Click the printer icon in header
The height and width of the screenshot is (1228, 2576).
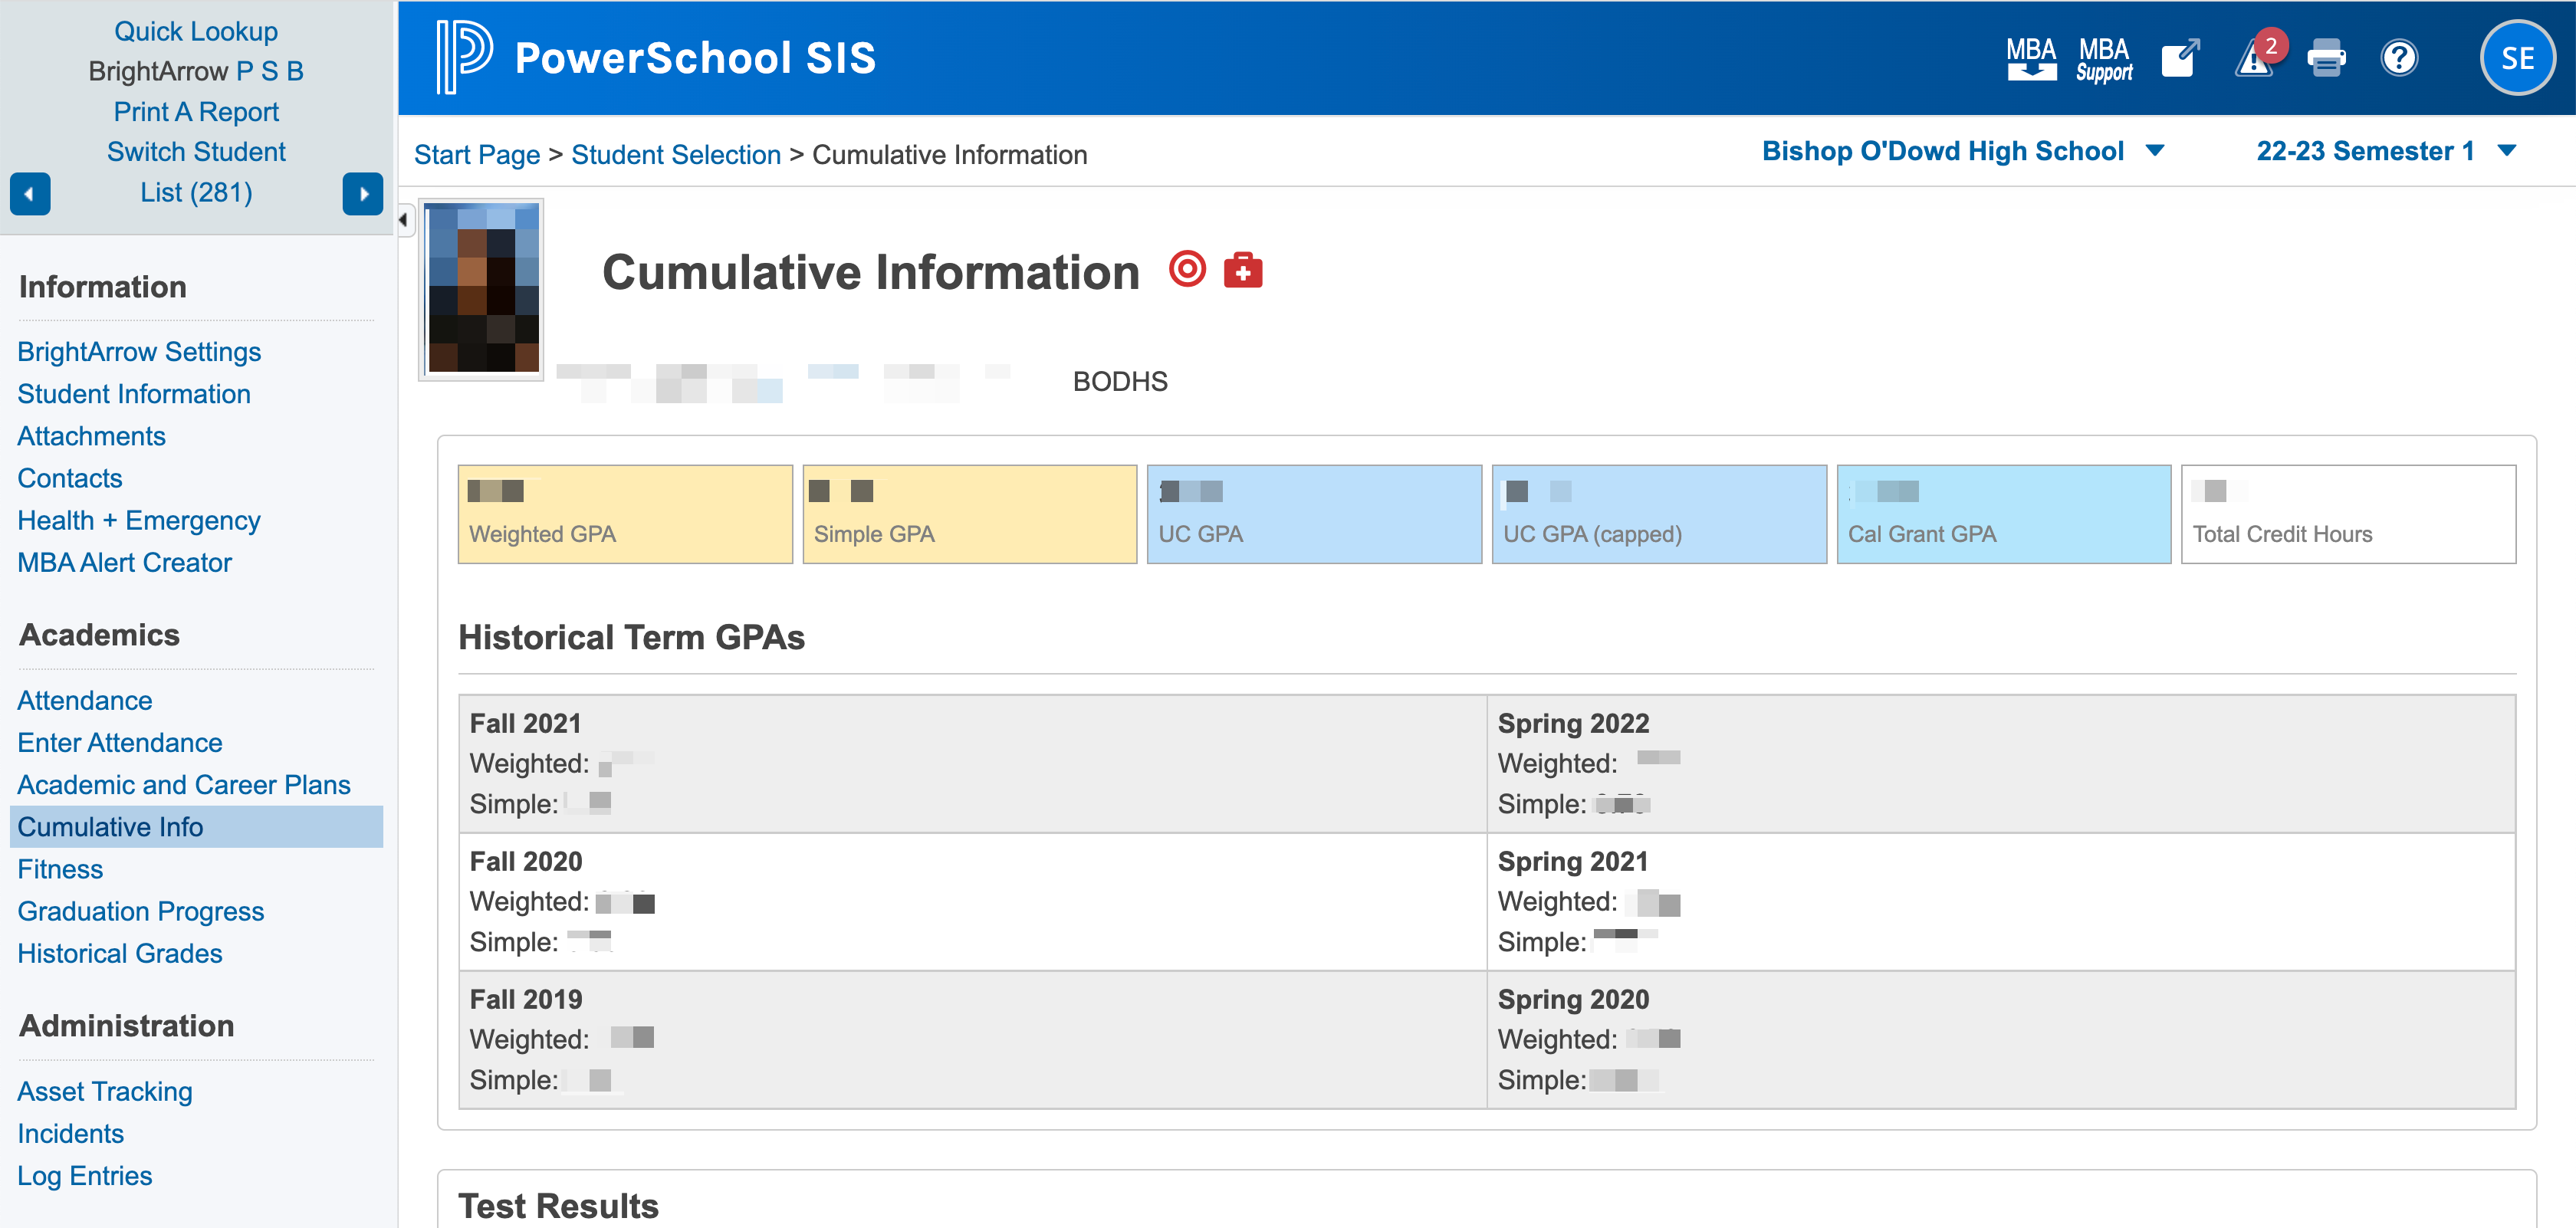(2326, 58)
